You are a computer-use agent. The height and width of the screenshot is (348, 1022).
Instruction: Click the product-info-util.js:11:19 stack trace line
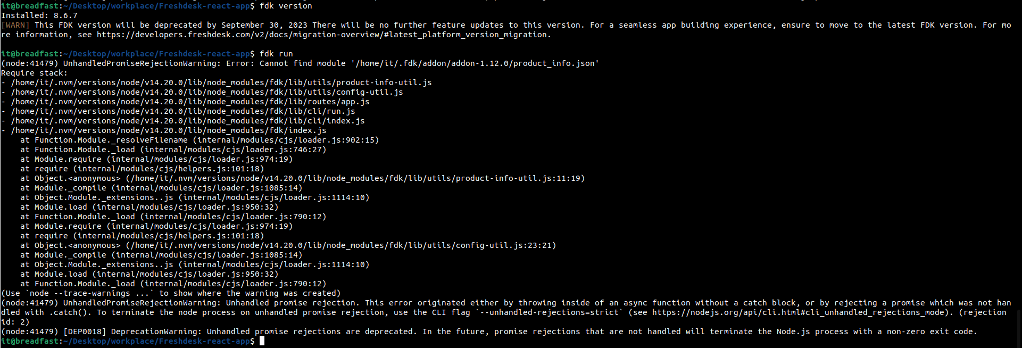[x=303, y=178]
